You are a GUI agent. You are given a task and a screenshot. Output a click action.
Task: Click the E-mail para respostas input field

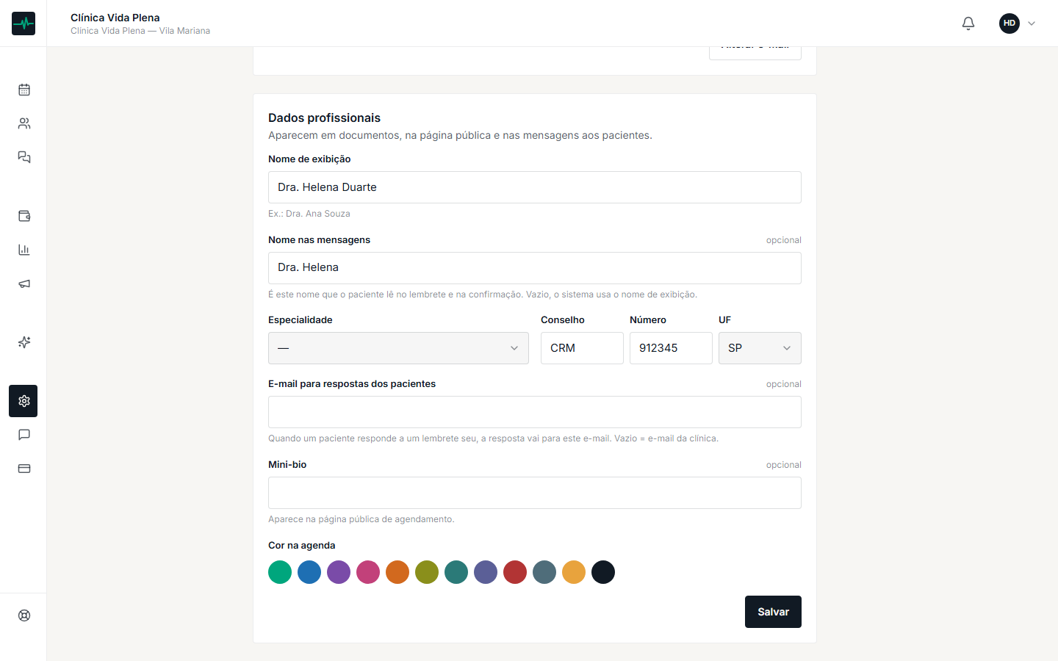pos(535,412)
